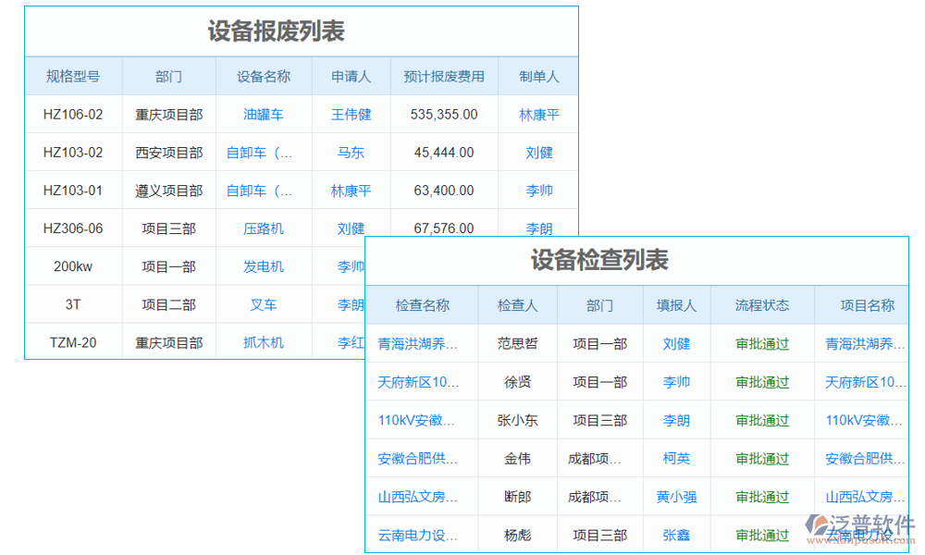Image resolution: width=925 pixels, height=555 pixels.
Task: Click the 规格型号 column header
Action: coord(74,76)
